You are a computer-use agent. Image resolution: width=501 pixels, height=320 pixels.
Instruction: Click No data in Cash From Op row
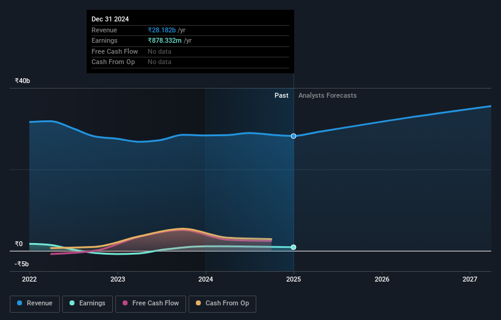click(159, 62)
